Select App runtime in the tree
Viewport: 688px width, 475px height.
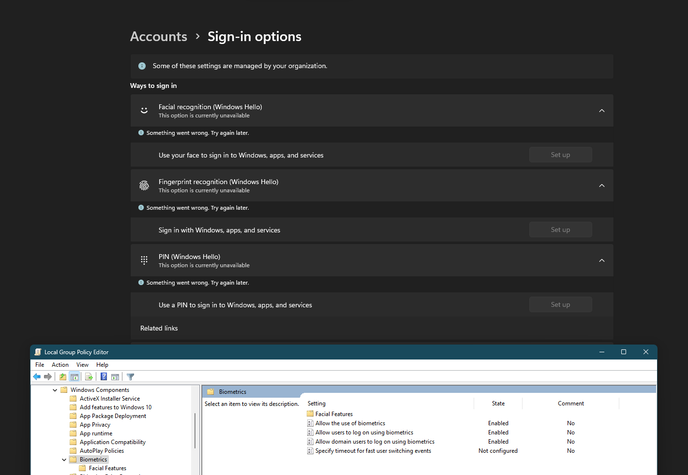tap(96, 433)
